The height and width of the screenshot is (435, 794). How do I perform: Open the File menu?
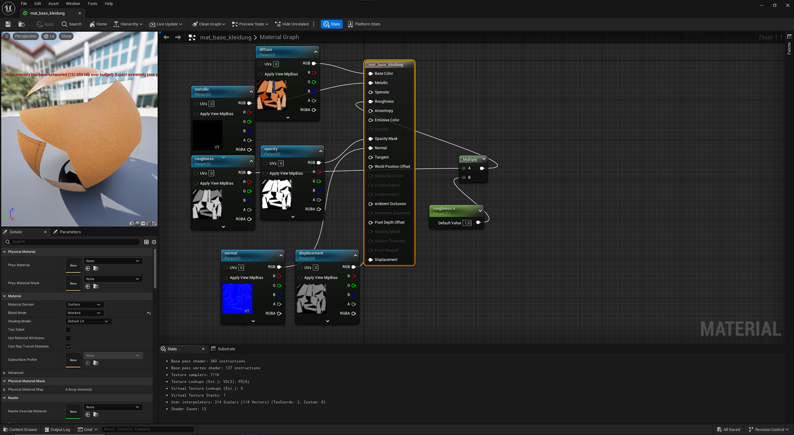coord(24,4)
